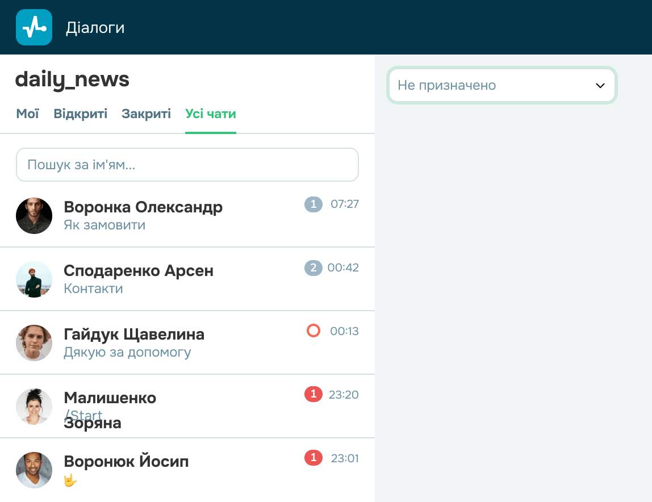Open avatar of Воронка Олександр
Image resolution: width=652 pixels, height=502 pixels.
34,215
